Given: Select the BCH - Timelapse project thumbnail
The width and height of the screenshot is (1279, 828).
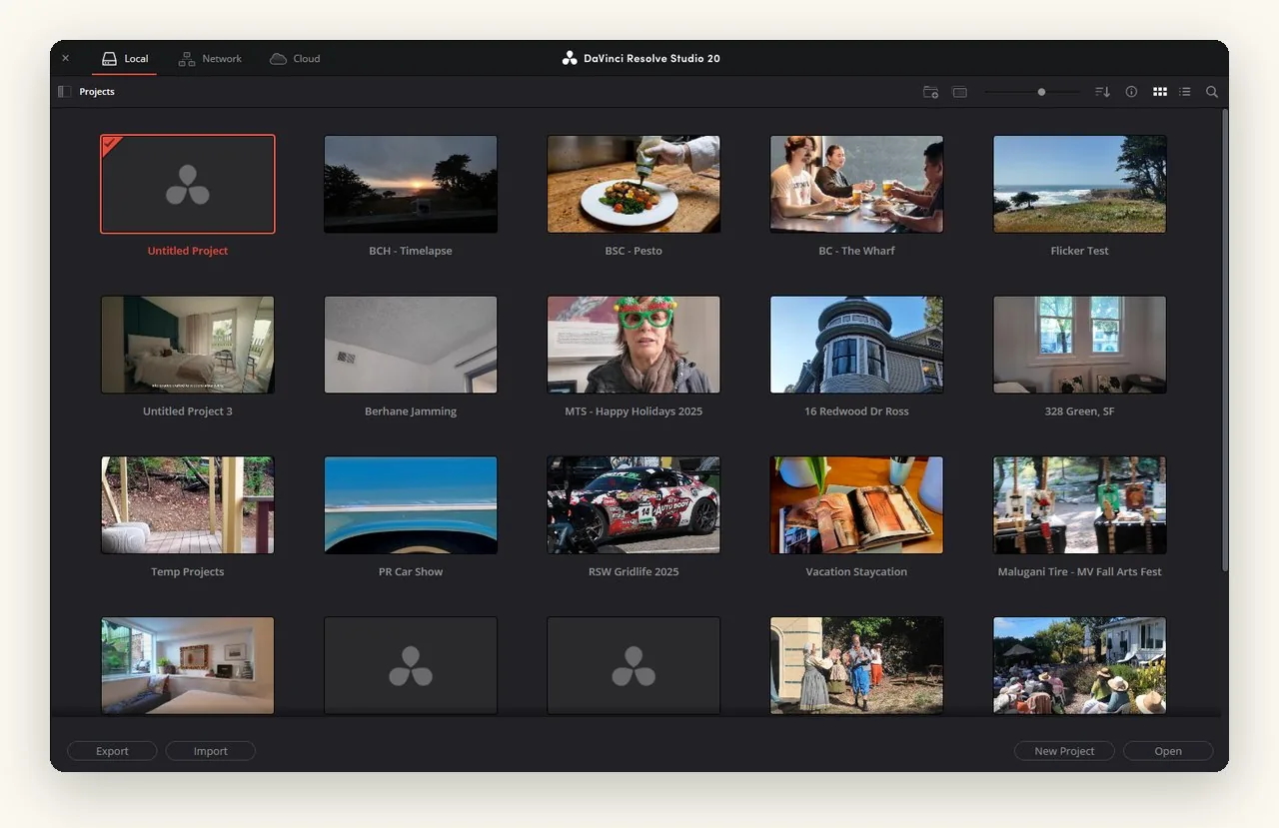Looking at the screenshot, I should (x=411, y=184).
